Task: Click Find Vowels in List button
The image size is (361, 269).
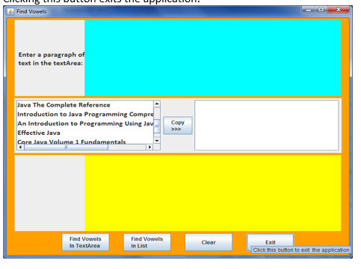Action: [147, 242]
